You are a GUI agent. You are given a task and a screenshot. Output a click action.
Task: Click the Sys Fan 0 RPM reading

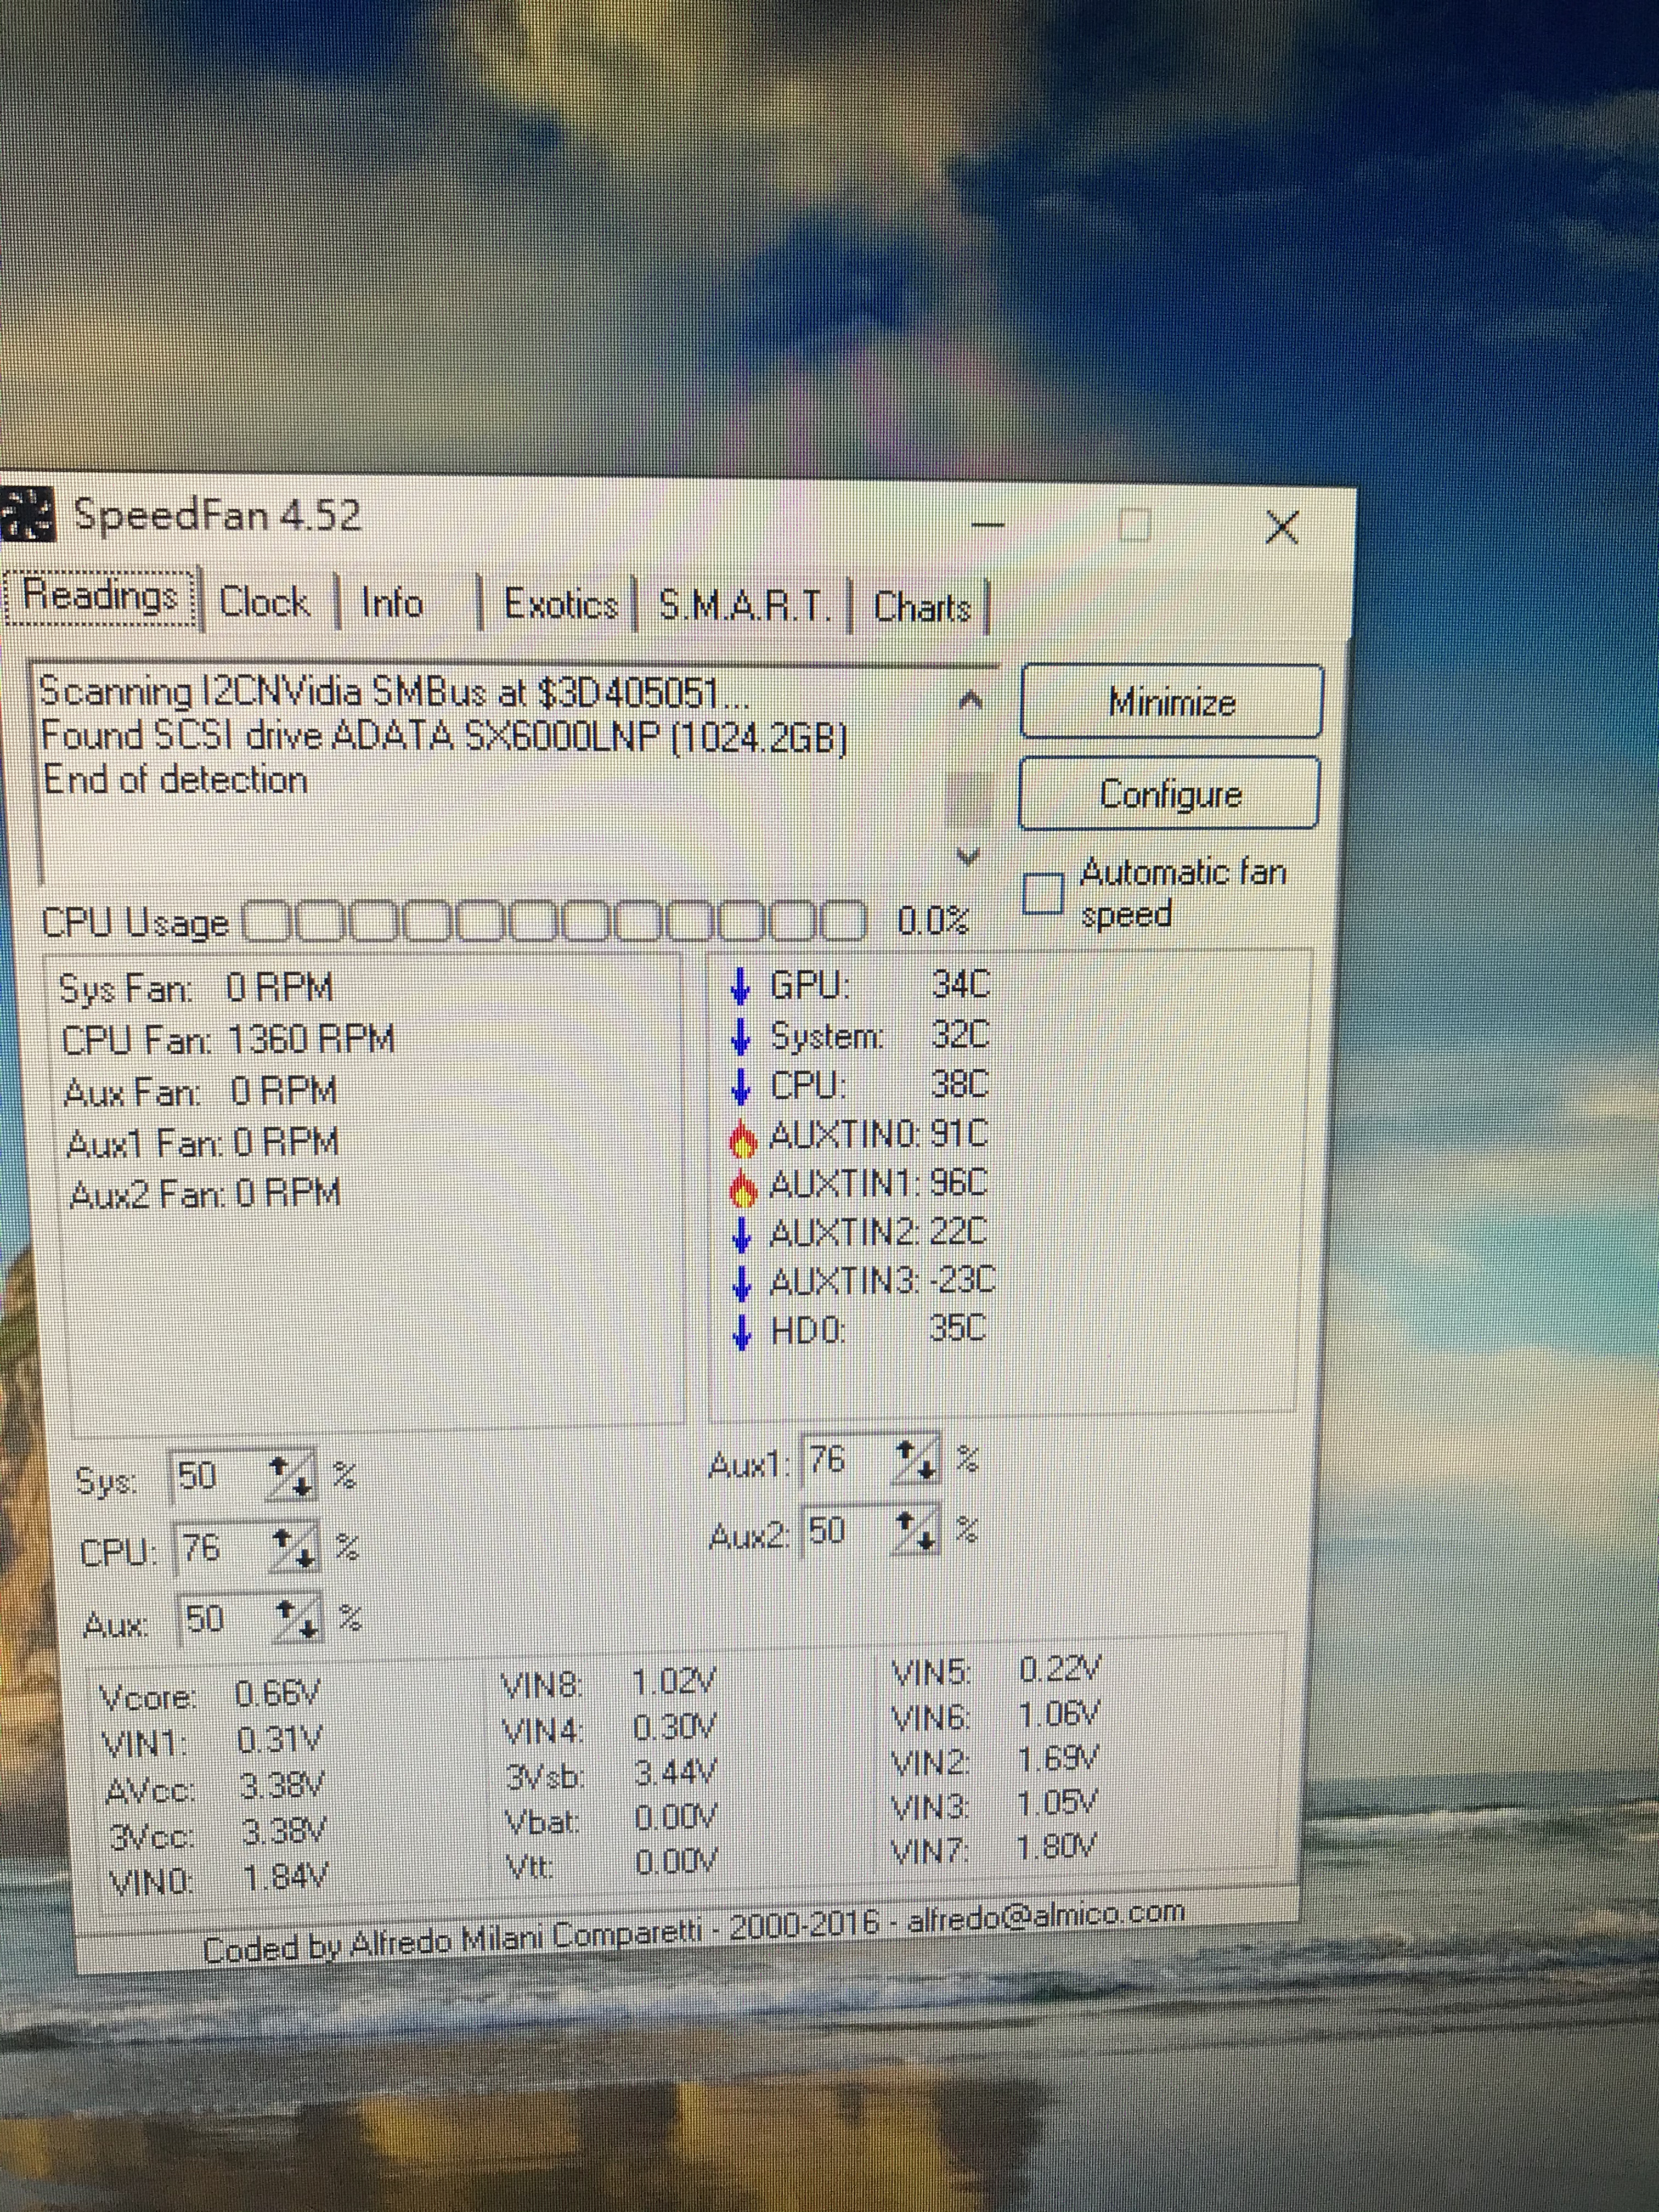196,988
